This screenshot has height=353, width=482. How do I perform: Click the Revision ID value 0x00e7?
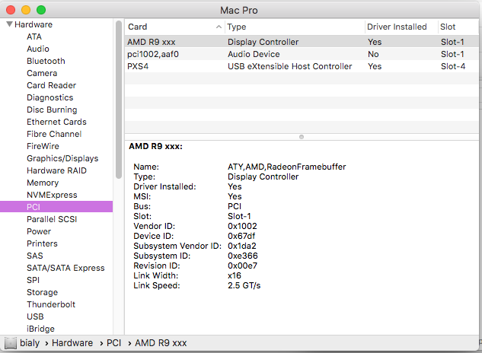[242, 266]
